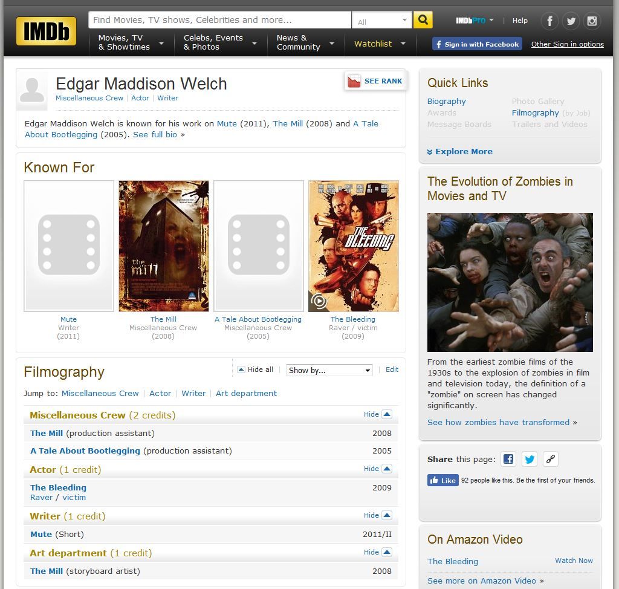This screenshot has width=619, height=589.
Task: Open the All search category dropdown
Action: coord(382,20)
